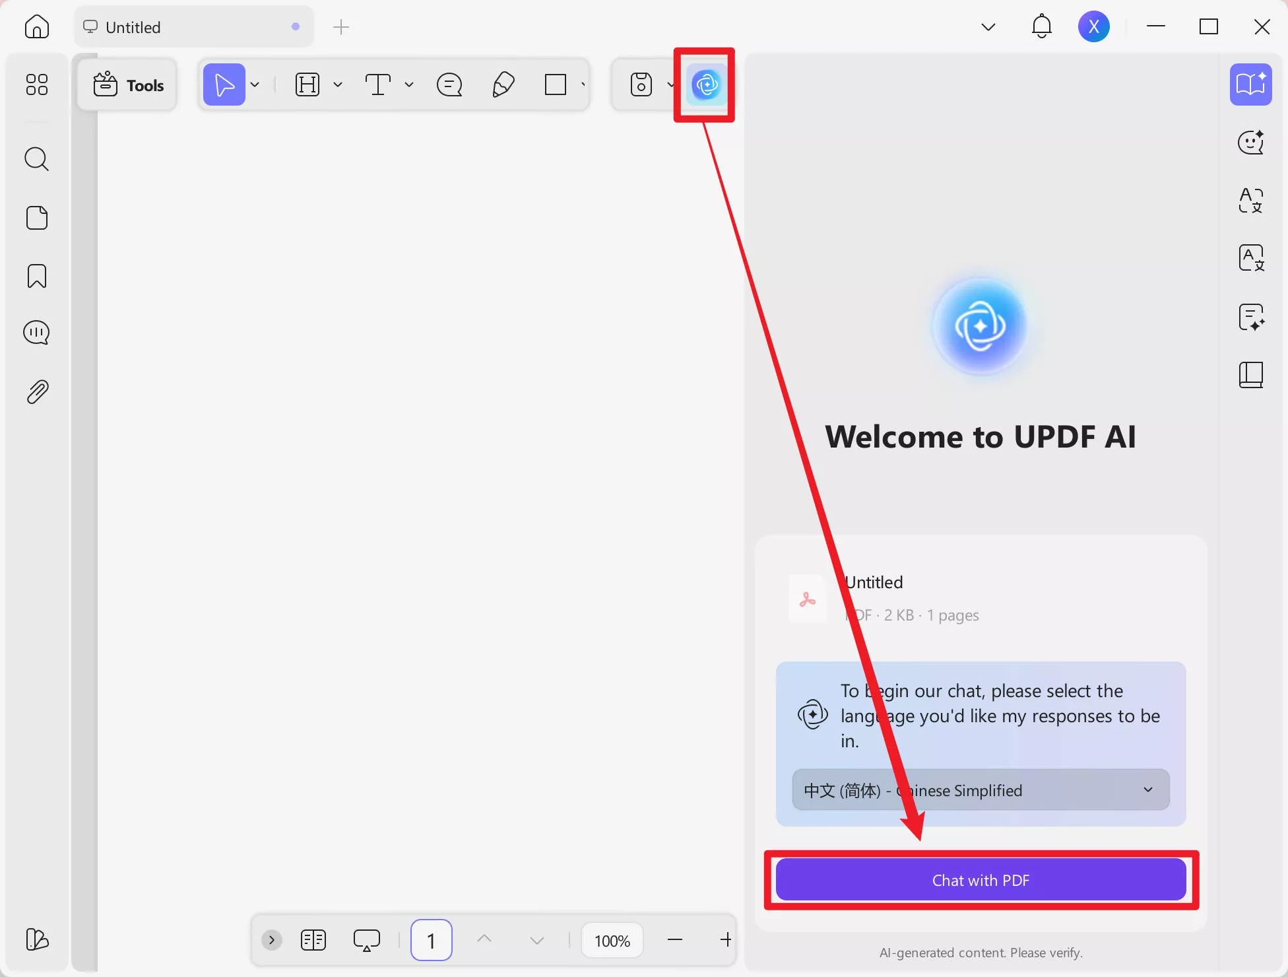This screenshot has width=1288, height=977.
Task: Show page thumbnails from left sidebar
Action: tap(37, 218)
